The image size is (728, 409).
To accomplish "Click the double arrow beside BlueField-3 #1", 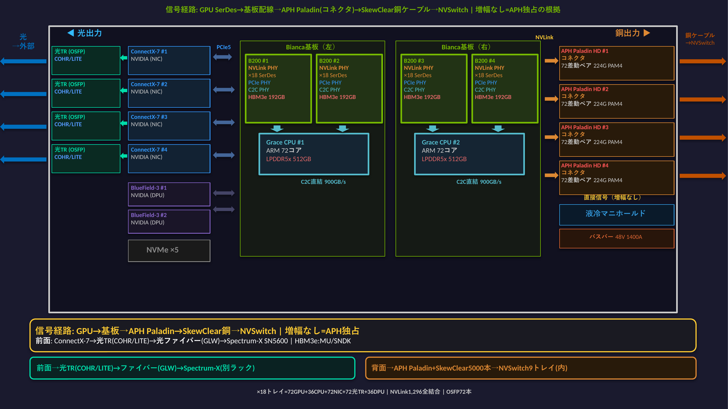I will [224, 193].
